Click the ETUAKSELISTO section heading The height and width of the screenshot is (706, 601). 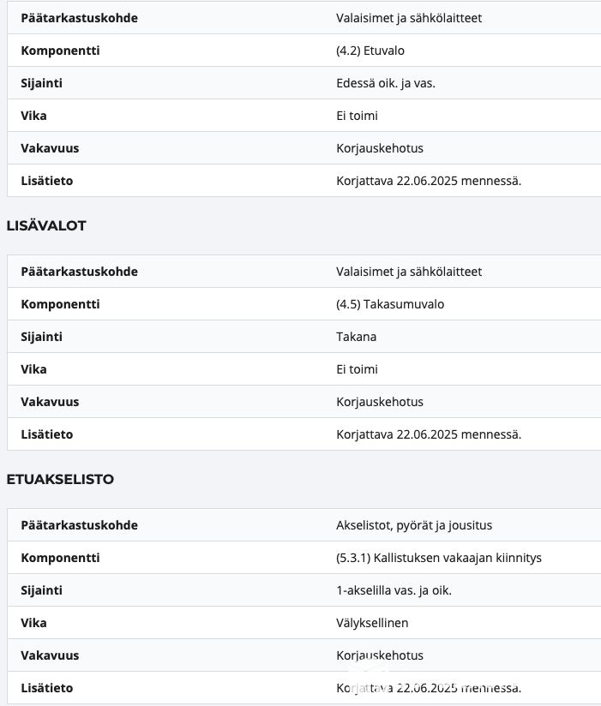tap(60, 479)
